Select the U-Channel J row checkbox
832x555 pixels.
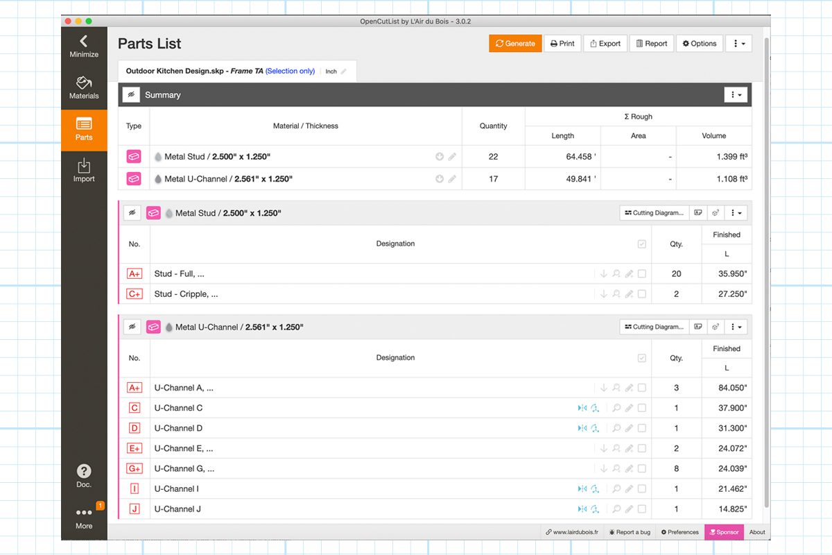click(642, 509)
